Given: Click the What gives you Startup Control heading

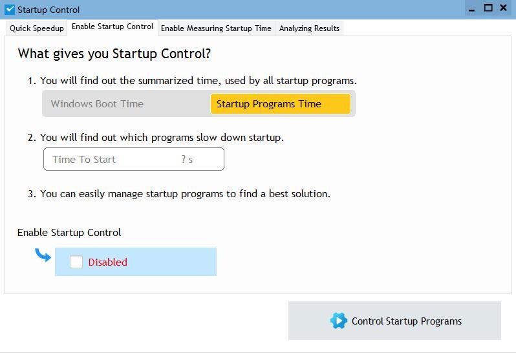Looking at the screenshot, I should click(114, 54).
